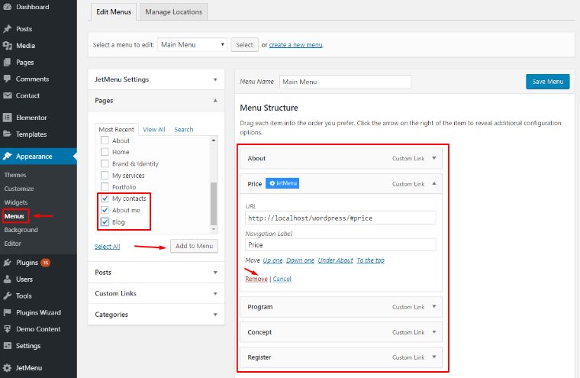Click the Posts pin icon in sidebar
Image resolution: width=580 pixels, height=378 pixels.
point(8,29)
